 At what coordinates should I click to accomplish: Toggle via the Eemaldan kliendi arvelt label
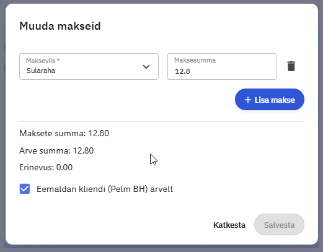tap(105, 189)
